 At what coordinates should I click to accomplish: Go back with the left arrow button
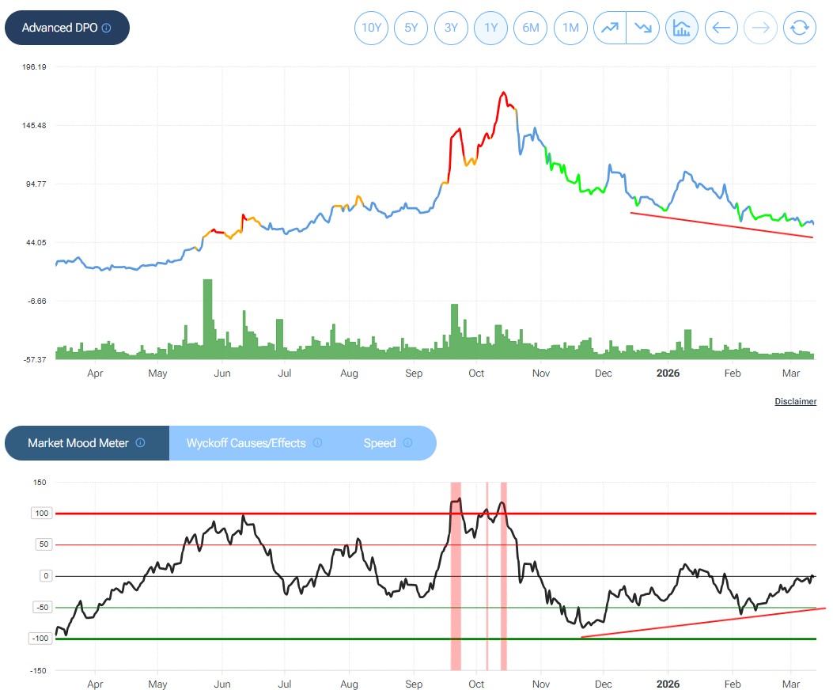pyautogui.click(x=721, y=28)
